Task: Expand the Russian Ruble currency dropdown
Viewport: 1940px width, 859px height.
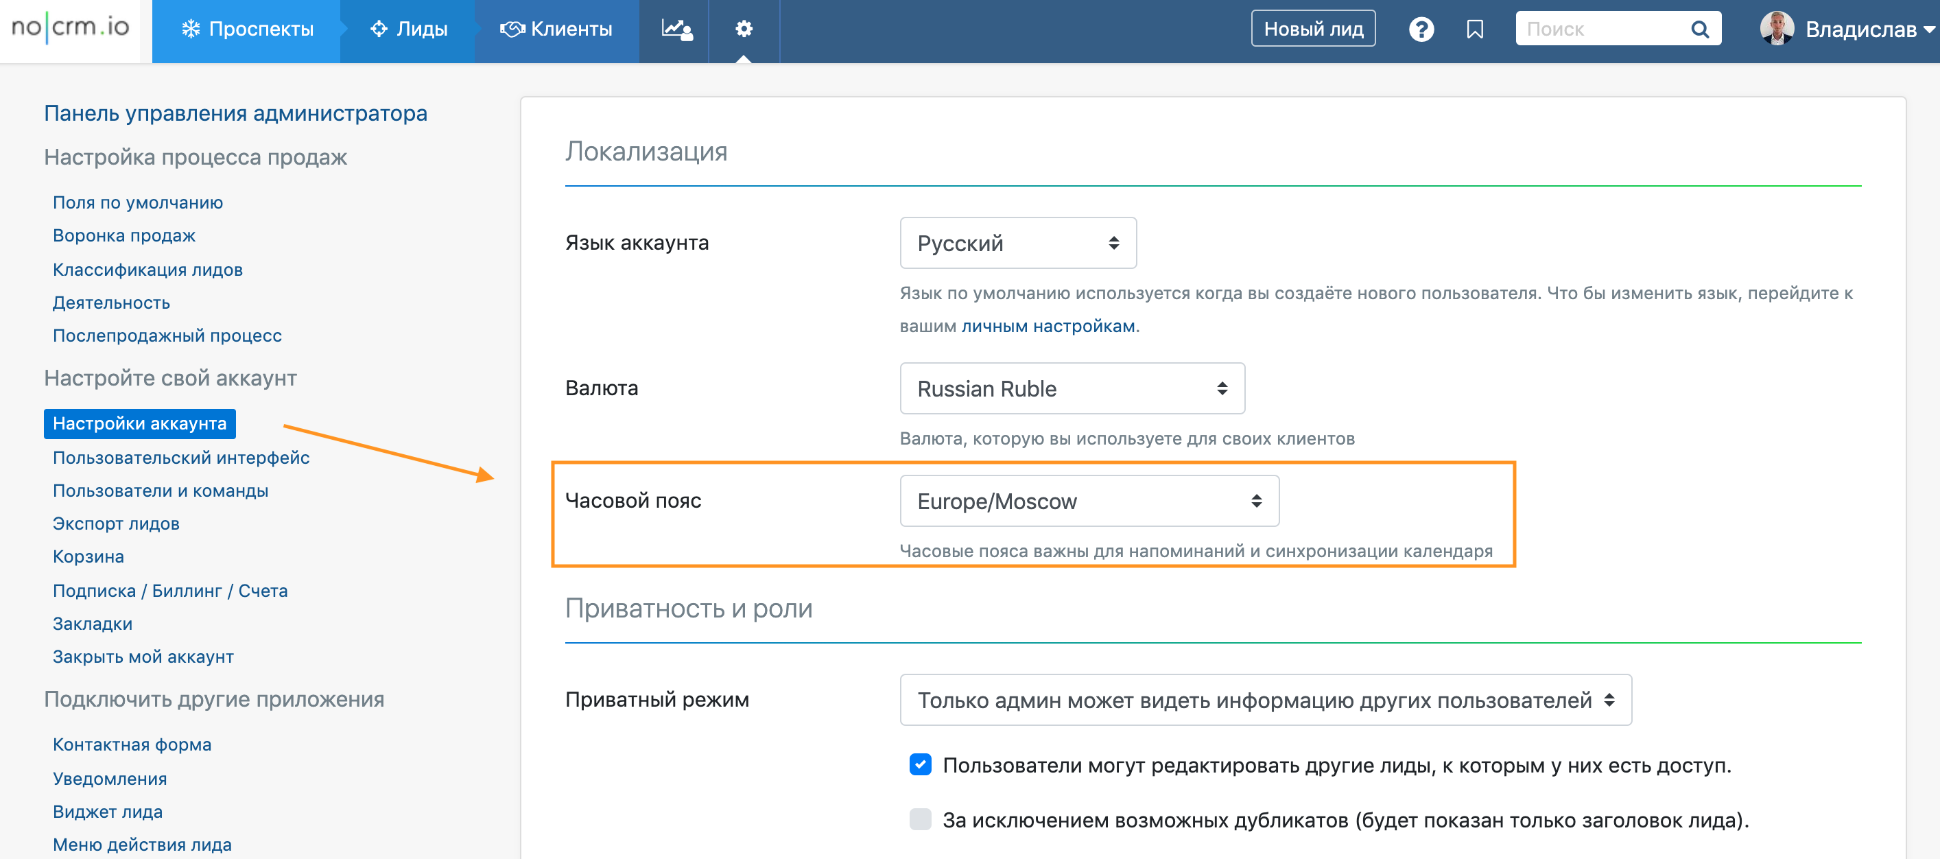Action: 1072,389
